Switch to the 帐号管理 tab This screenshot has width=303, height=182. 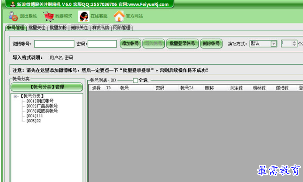click(x=16, y=28)
